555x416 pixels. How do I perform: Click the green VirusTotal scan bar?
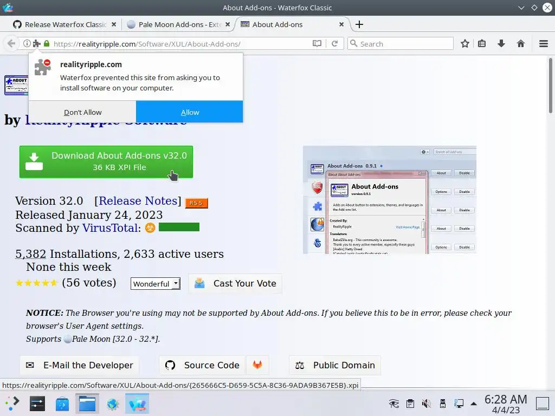click(179, 227)
